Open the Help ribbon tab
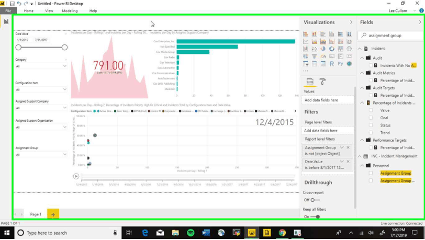The image size is (425, 240). [x=93, y=11]
